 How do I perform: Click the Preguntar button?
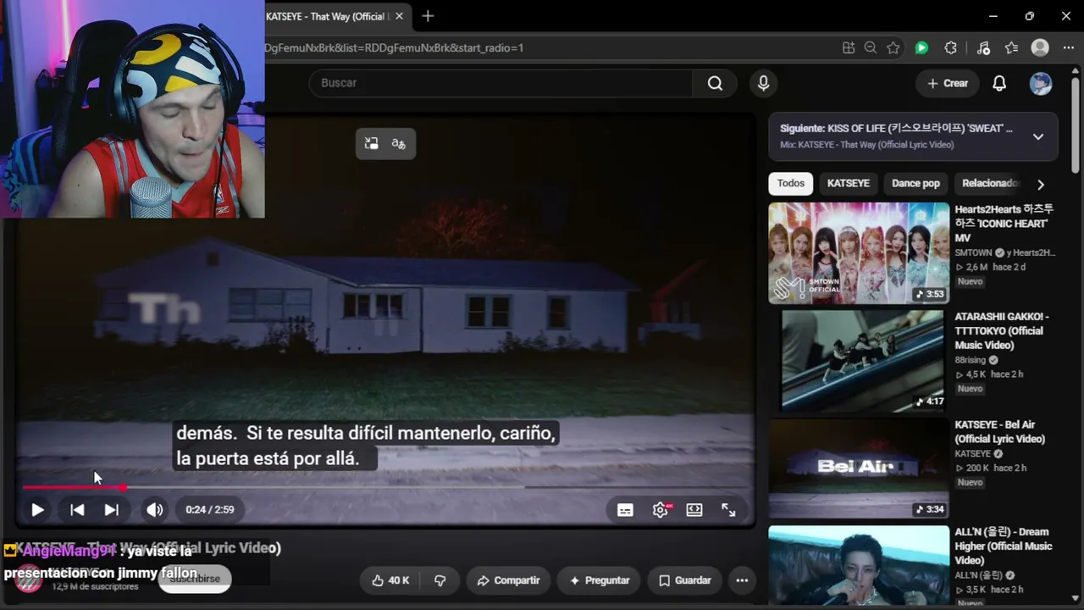click(x=600, y=580)
